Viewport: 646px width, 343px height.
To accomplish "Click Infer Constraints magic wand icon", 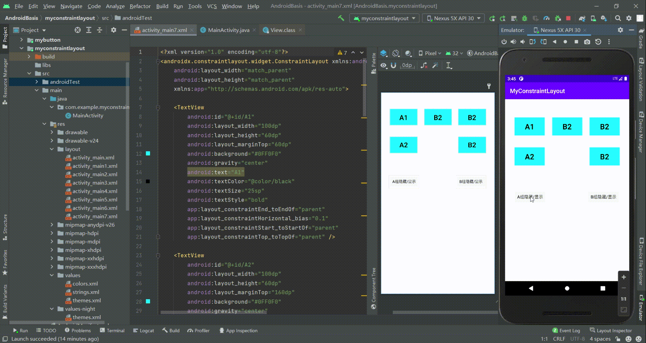I will (x=435, y=65).
